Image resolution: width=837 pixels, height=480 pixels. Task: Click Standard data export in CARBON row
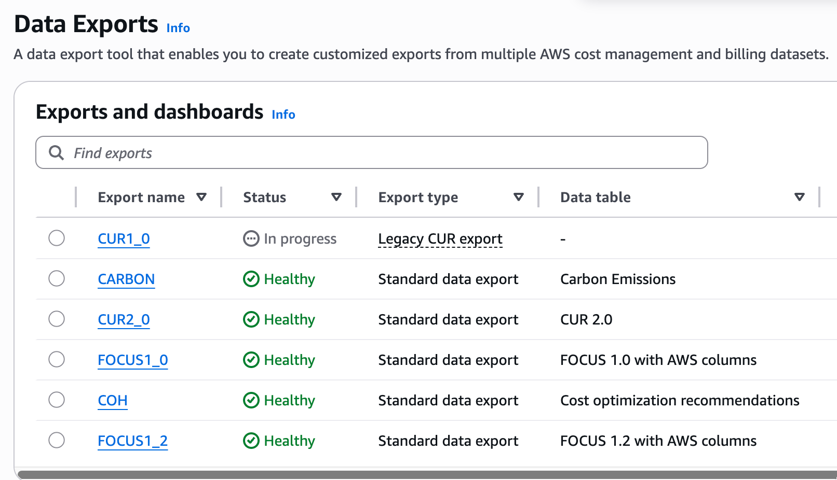coord(448,279)
